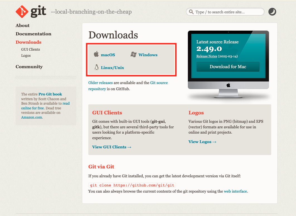Click the Linux penguin icon
The height and width of the screenshot is (216, 296).
coord(96,67)
